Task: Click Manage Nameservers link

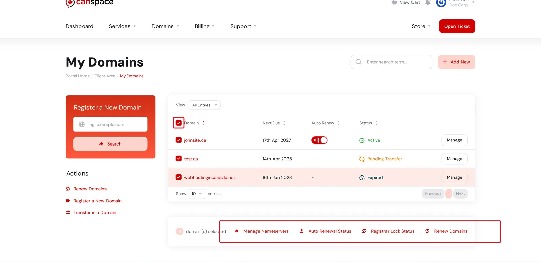Action: coord(266,231)
